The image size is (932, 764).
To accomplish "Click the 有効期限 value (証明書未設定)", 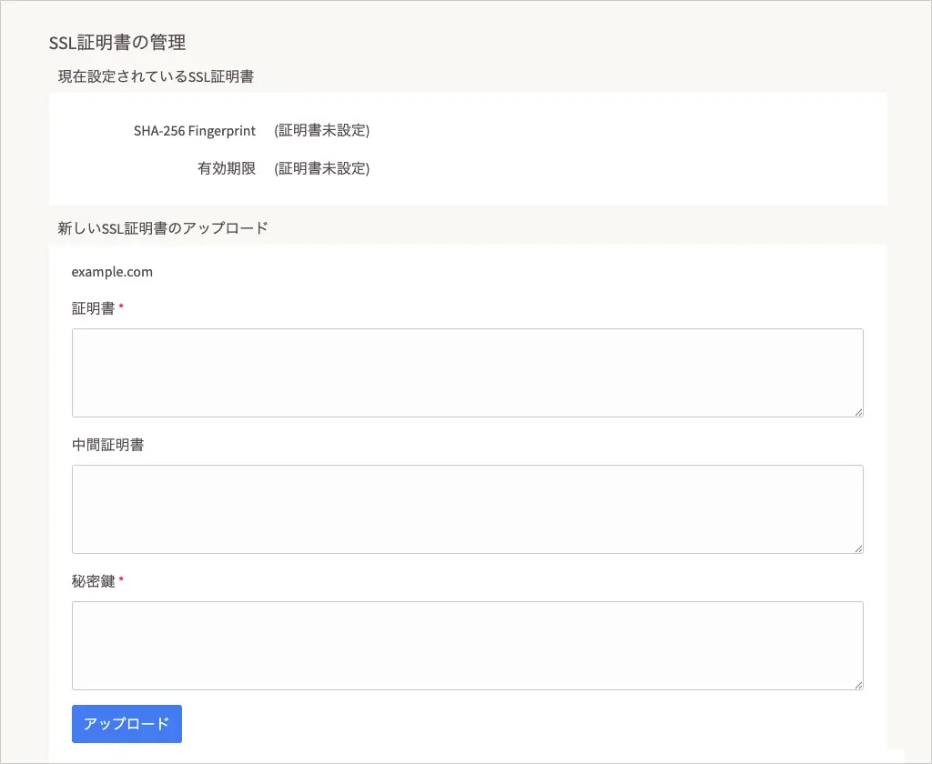I will tap(321, 169).
